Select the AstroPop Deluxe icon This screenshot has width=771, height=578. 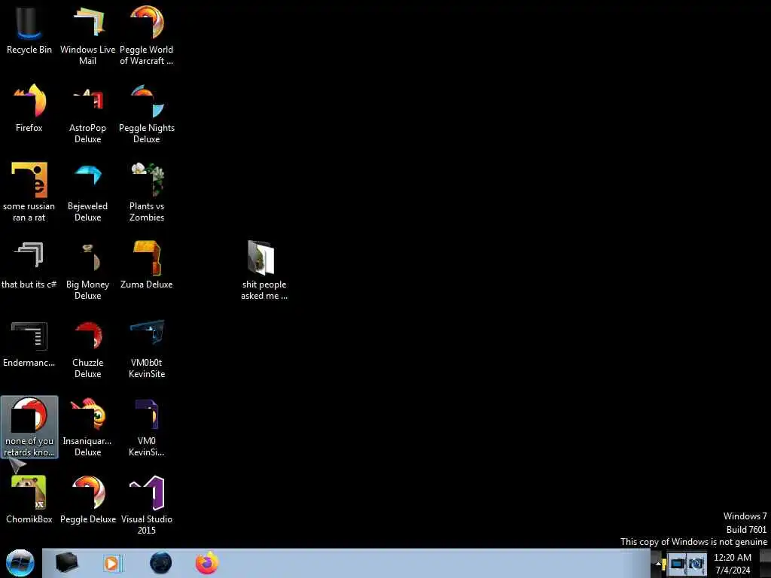tap(87, 114)
